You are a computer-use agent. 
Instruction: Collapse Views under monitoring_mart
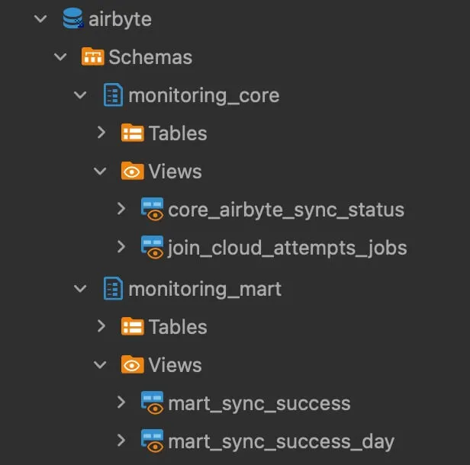point(100,364)
